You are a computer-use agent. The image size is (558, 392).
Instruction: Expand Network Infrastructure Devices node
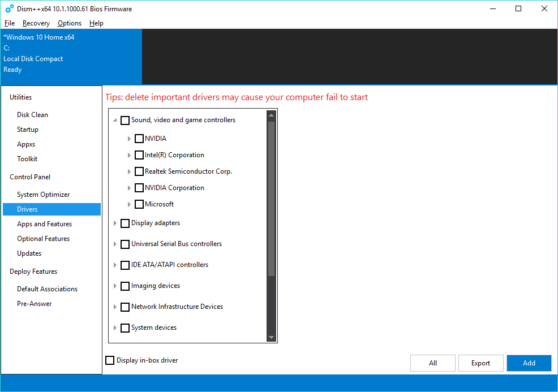(x=115, y=307)
